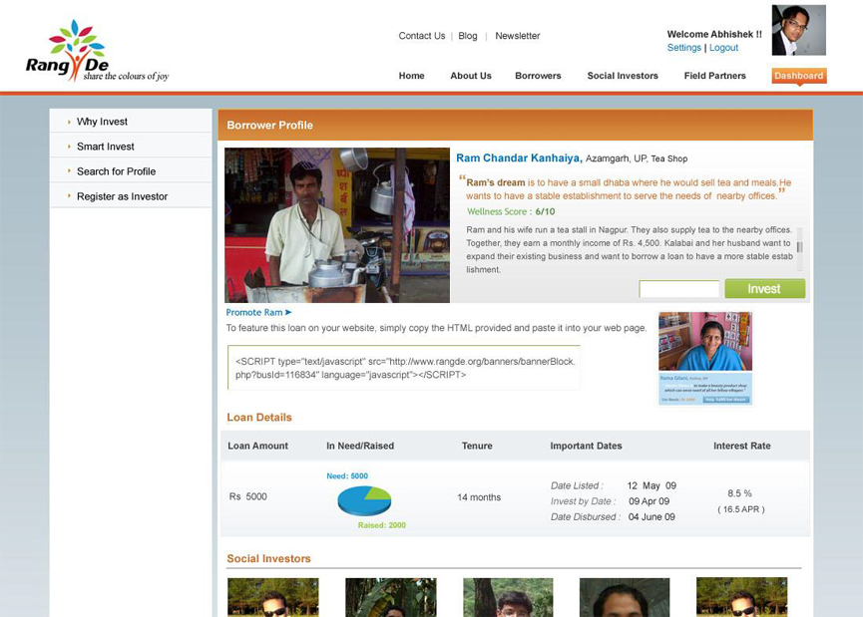Click the arrow bullet beside Search for Profile
This screenshot has width=863, height=617.
point(69,171)
